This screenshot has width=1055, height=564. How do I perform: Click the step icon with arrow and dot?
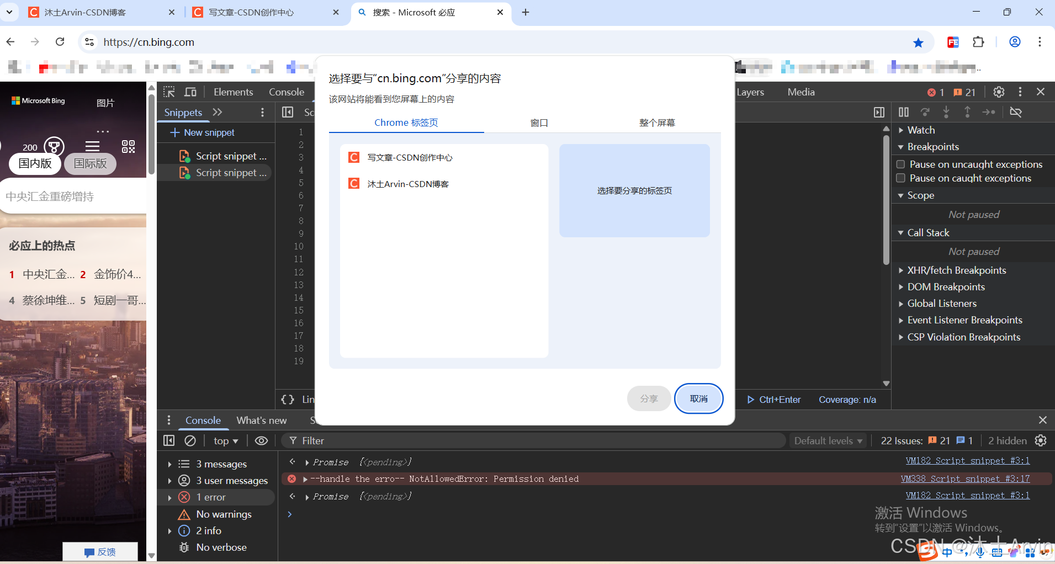[x=989, y=112]
